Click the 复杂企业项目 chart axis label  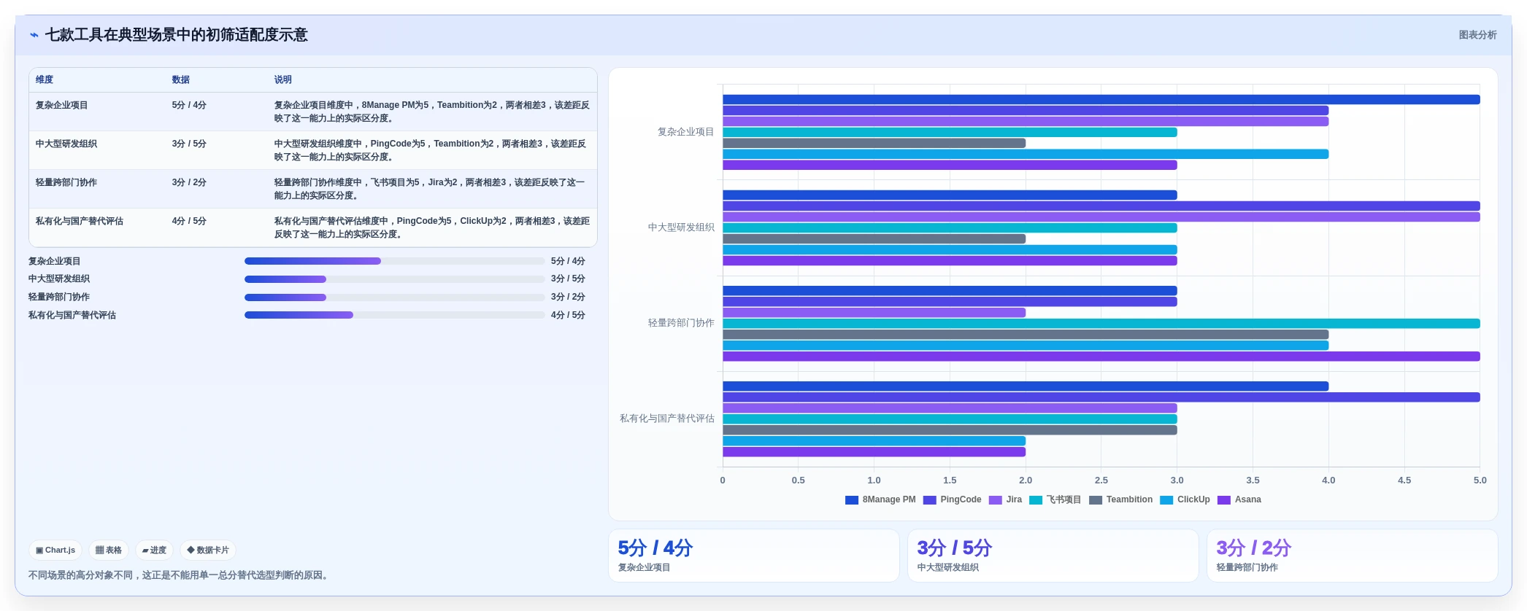pos(685,133)
